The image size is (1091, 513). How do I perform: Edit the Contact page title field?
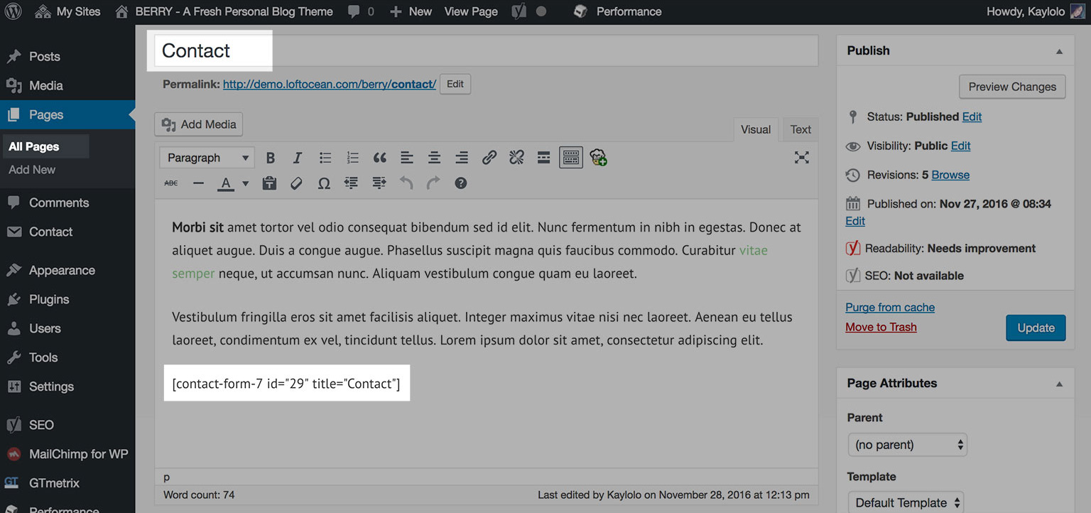pyautogui.click(x=210, y=50)
